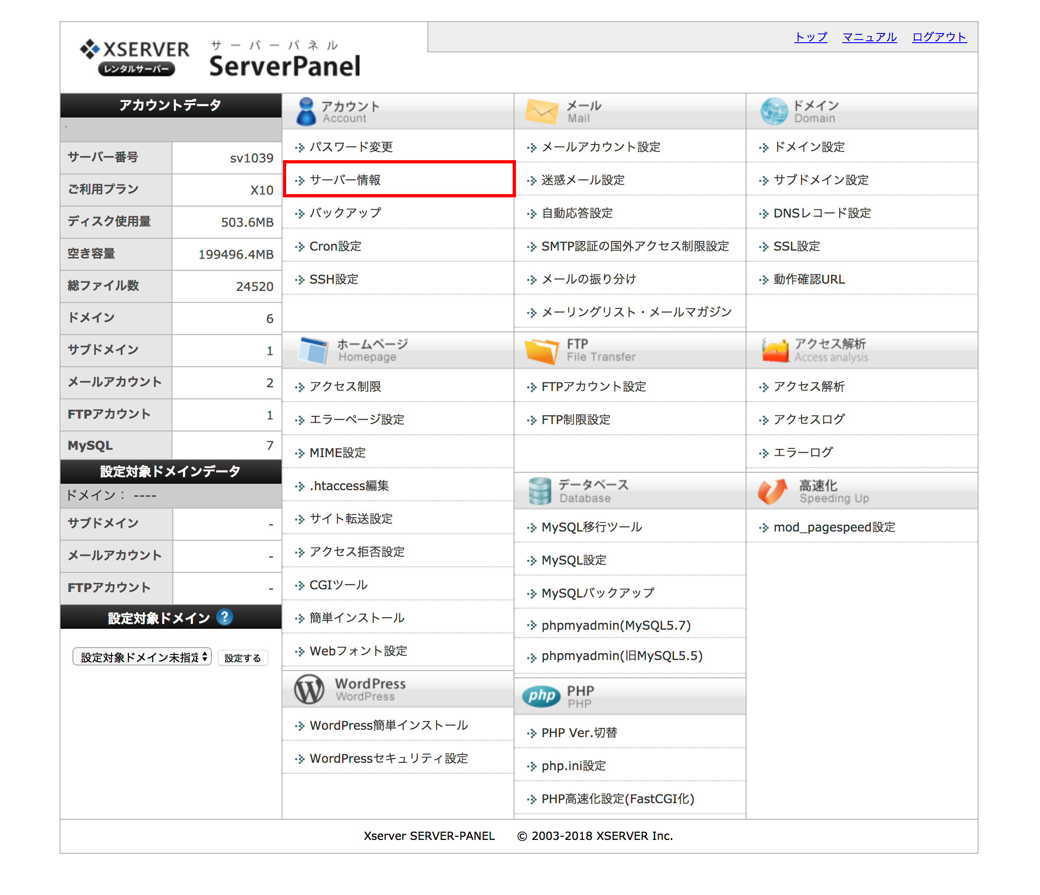This screenshot has width=1040, height=895.
Task: Click the WordPress logo icon
Action: point(309,689)
